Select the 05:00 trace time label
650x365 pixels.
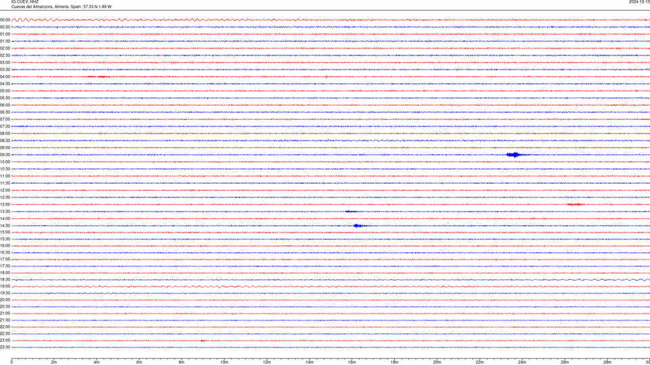click(5, 91)
